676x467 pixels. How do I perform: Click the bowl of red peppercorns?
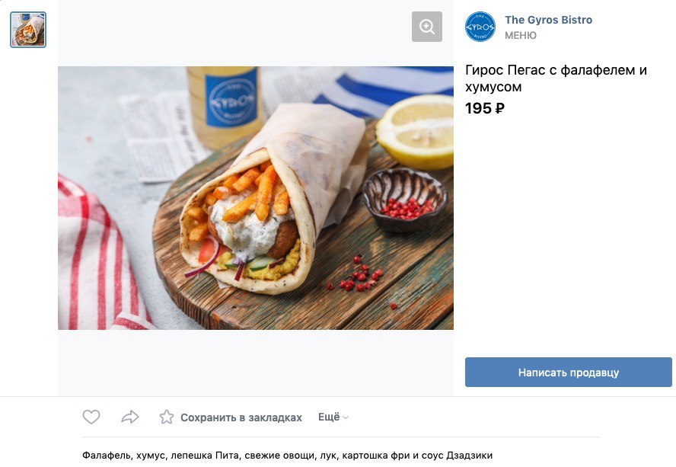405,200
